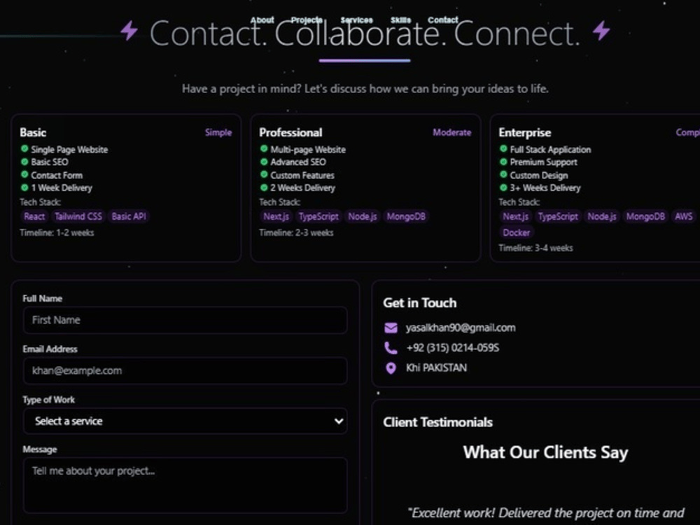
Task: Click the green bullet next to Single Page Website
Action: pyautogui.click(x=24, y=148)
